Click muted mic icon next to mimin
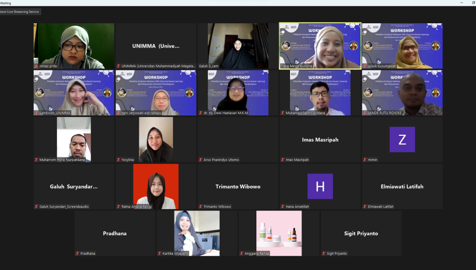Screen dimensions: 476x270 (x=364, y=160)
